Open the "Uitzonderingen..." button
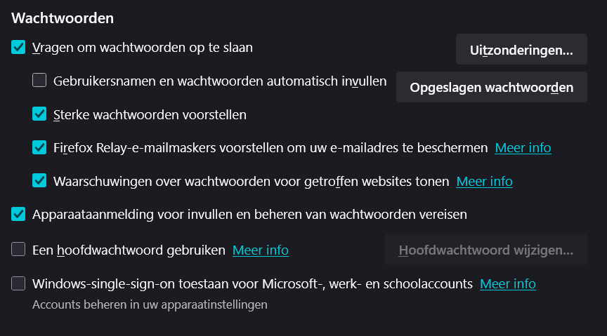607x336 pixels. [x=521, y=49]
